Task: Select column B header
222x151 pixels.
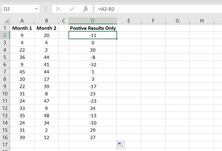Action: tap(47, 21)
